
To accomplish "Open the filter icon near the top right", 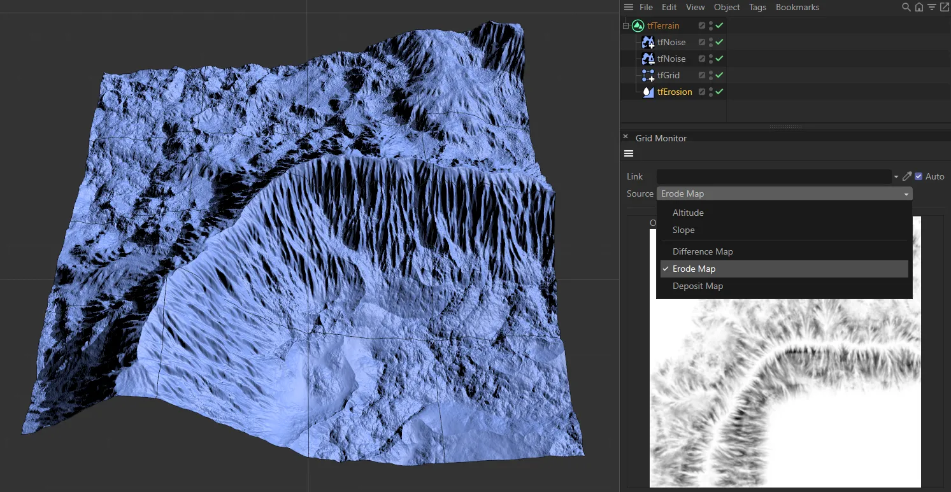I will [931, 7].
